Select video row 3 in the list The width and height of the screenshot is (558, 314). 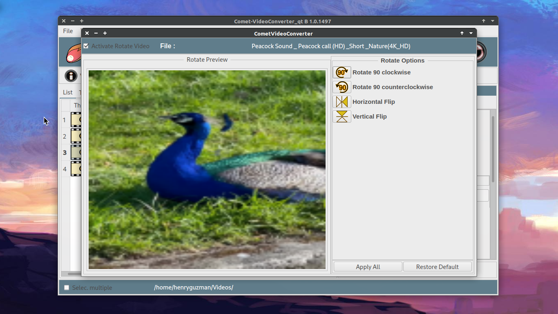pyautogui.click(x=72, y=153)
